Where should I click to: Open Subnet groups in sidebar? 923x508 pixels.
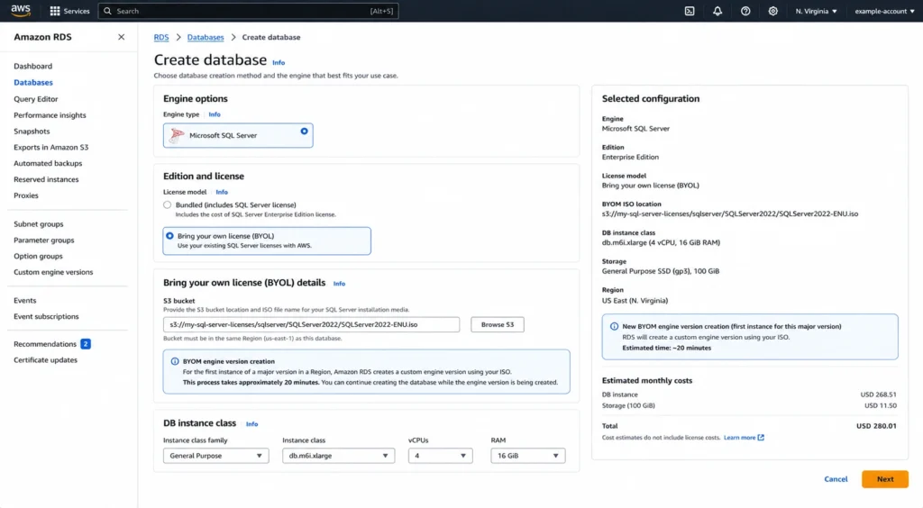(38, 224)
